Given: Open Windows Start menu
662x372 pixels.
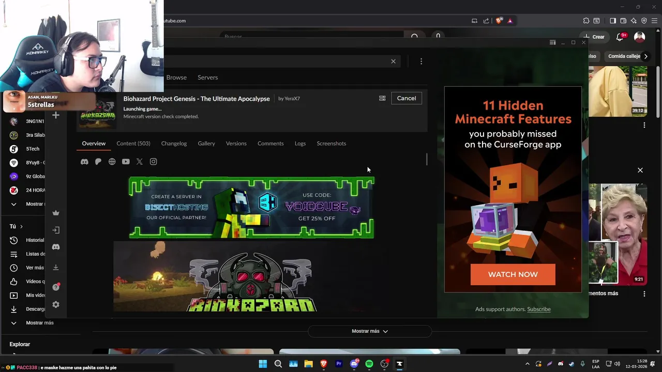Looking at the screenshot, I should click(x=263, y=364).
